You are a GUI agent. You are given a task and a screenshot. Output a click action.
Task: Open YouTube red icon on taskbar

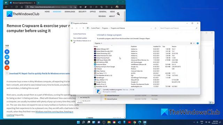[129, 122]
